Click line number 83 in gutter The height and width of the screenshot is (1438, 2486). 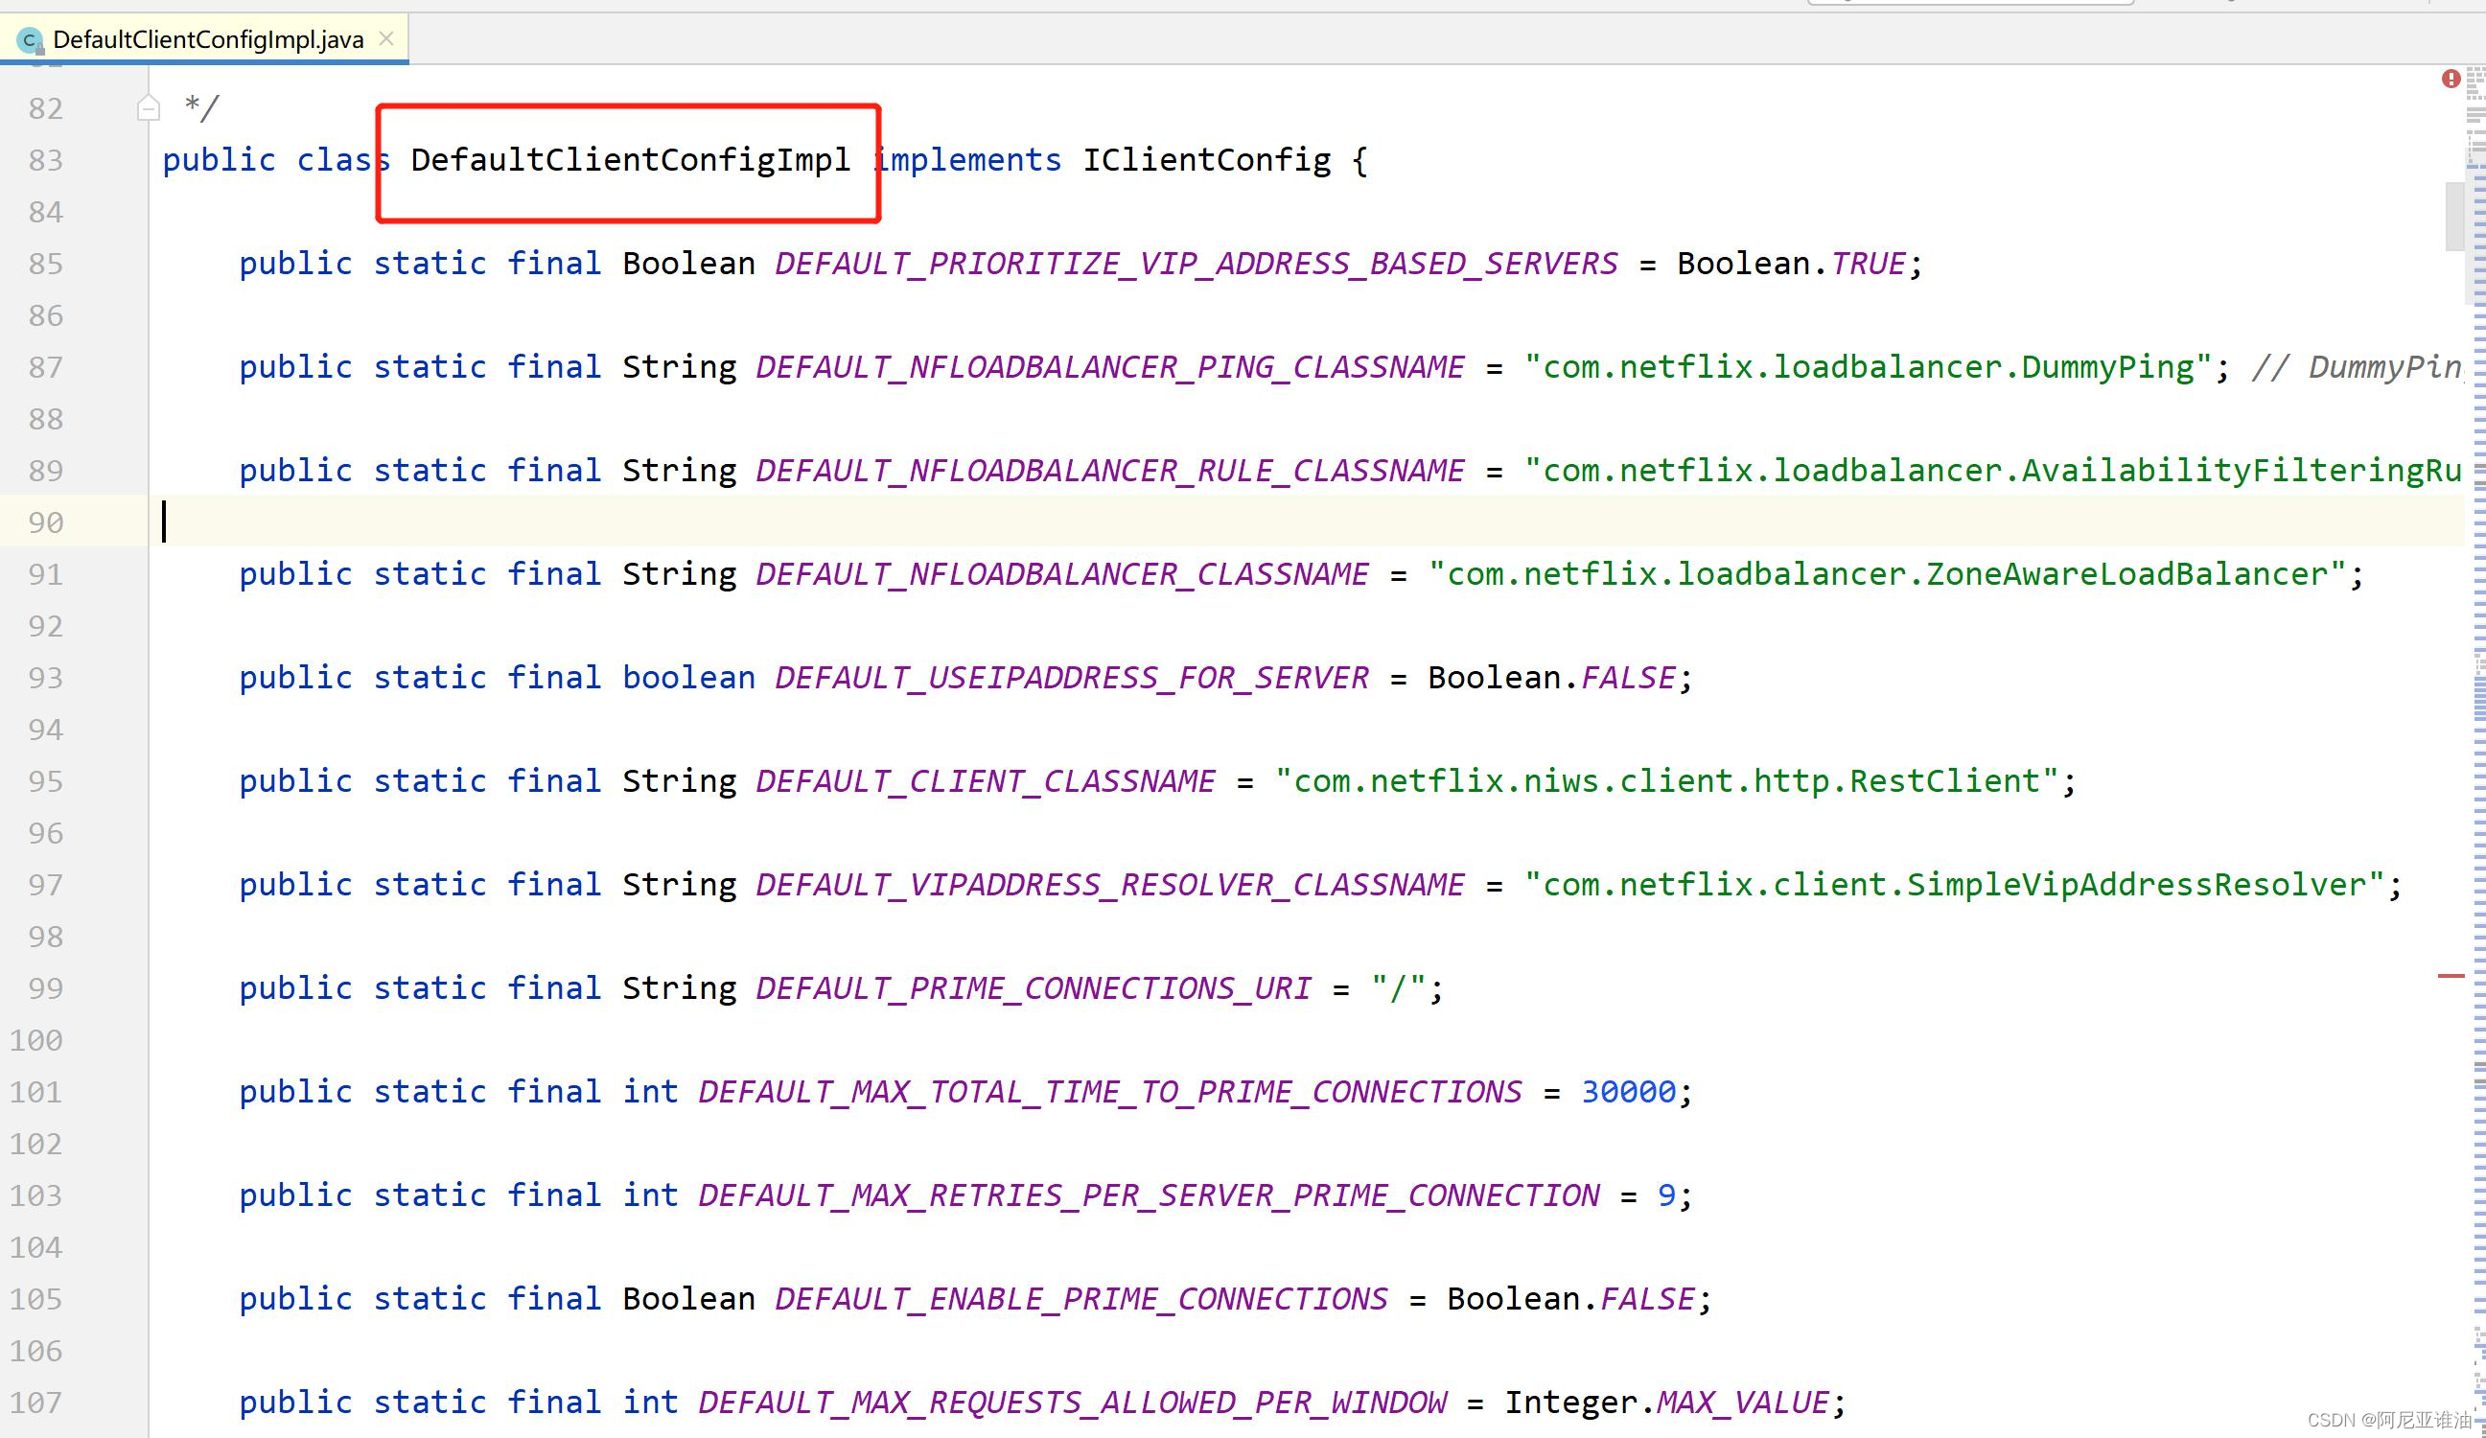click(x=45, y=160)
